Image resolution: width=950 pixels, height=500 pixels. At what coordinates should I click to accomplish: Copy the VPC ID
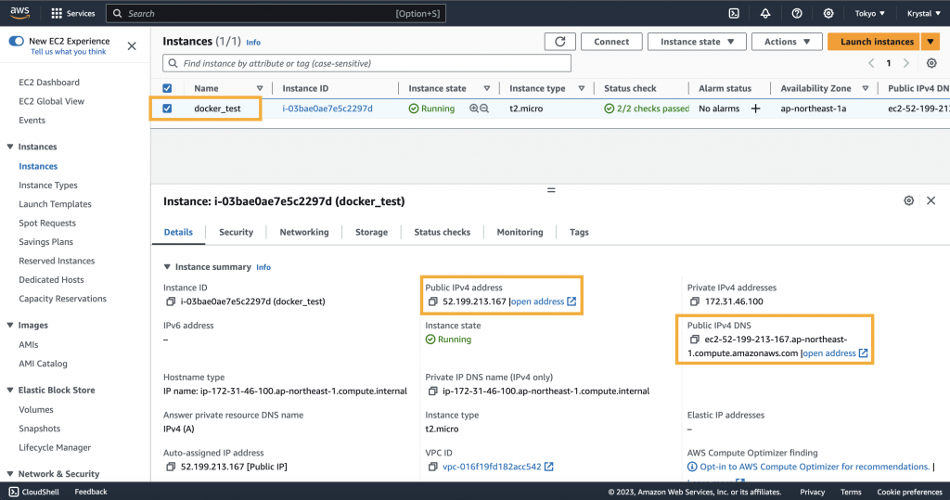click(432, 467)
